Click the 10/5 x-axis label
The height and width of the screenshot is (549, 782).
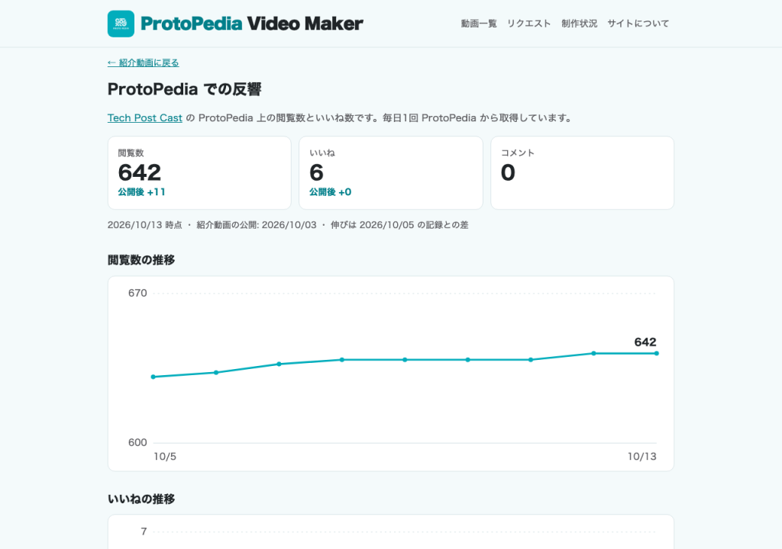pyautogui.click(x=165, y=456)
